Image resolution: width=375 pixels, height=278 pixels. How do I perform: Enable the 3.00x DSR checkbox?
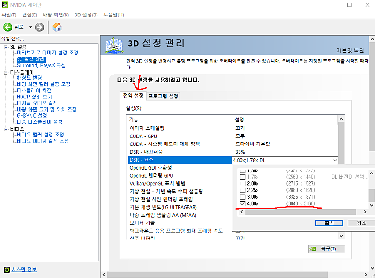point(242,197)
